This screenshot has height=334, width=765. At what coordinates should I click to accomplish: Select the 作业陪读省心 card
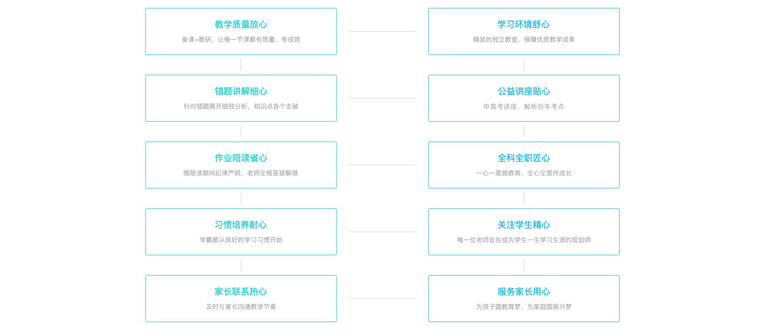tap(241, 165)
